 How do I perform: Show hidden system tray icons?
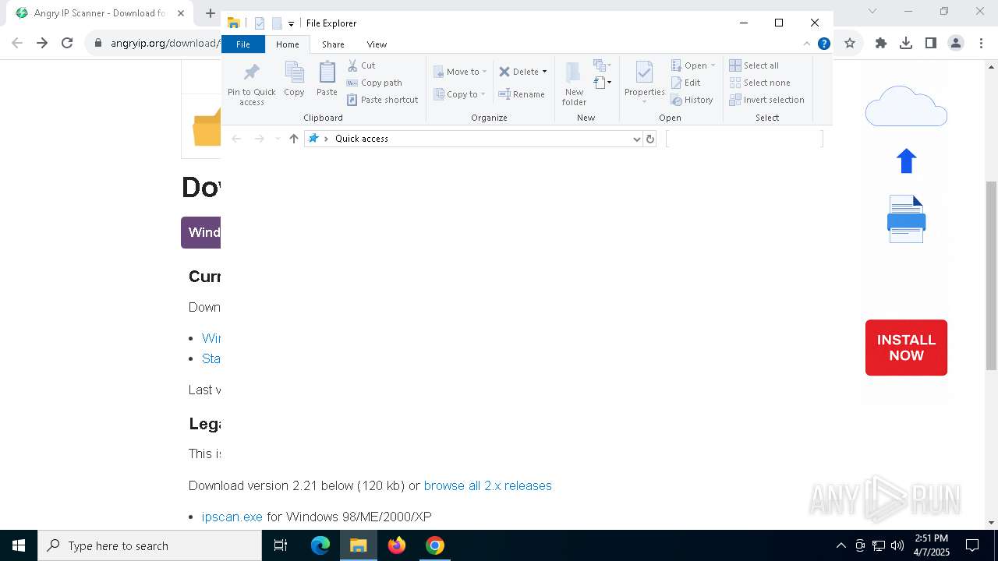[841, 545]
